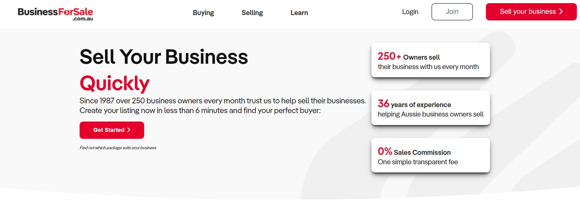Click the red Quickly headline word
Viewport: 580px width, 207px height.
115,84
